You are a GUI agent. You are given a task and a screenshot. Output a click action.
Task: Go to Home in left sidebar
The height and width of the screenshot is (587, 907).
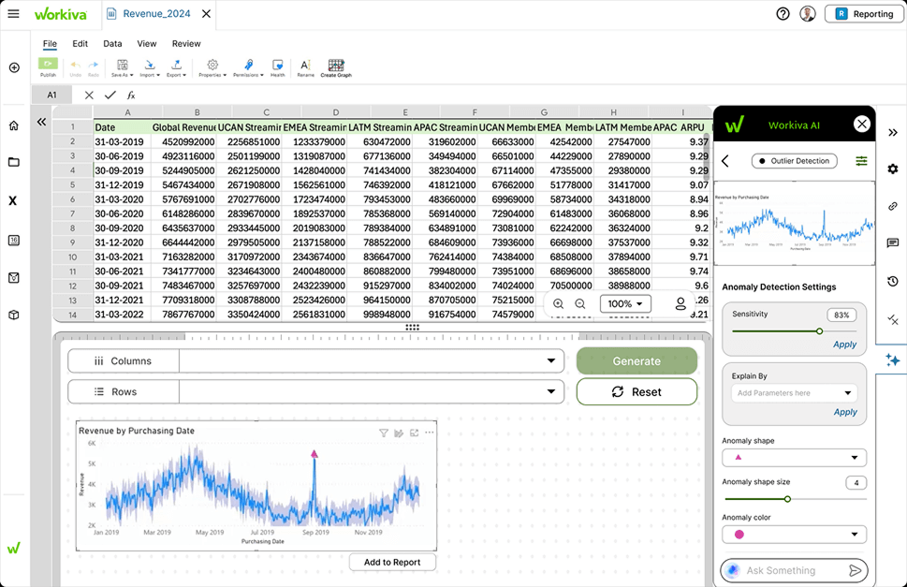point(14,125)
